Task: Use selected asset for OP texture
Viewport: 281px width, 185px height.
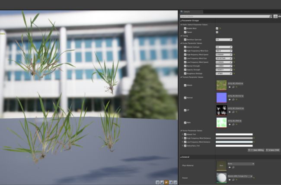Action: click(230, 112)
